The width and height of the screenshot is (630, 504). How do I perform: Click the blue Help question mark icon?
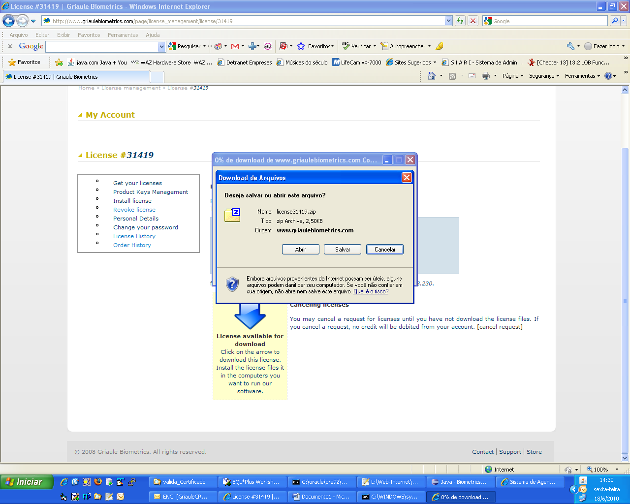click(x=608, y=76)
